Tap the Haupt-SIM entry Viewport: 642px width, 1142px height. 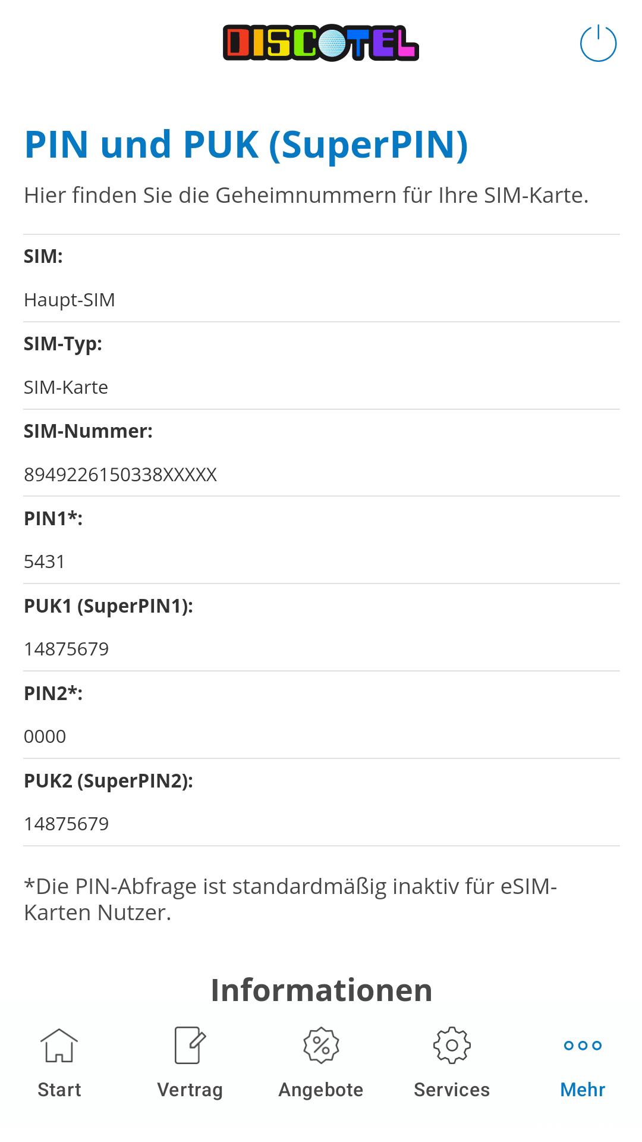69,300
